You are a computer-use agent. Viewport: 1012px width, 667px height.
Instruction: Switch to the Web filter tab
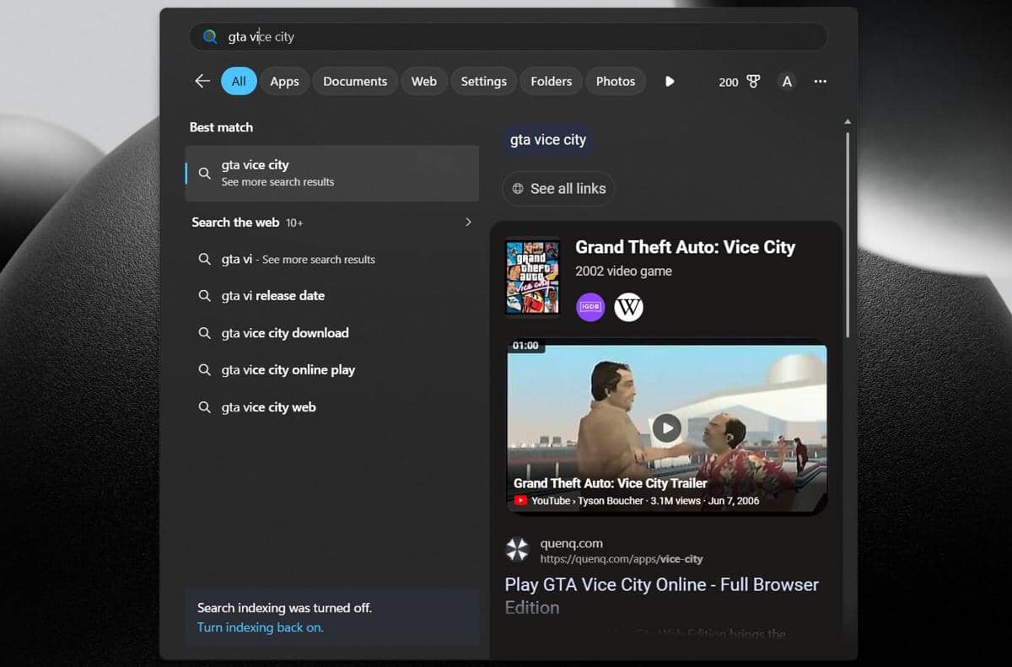(424, 81)
